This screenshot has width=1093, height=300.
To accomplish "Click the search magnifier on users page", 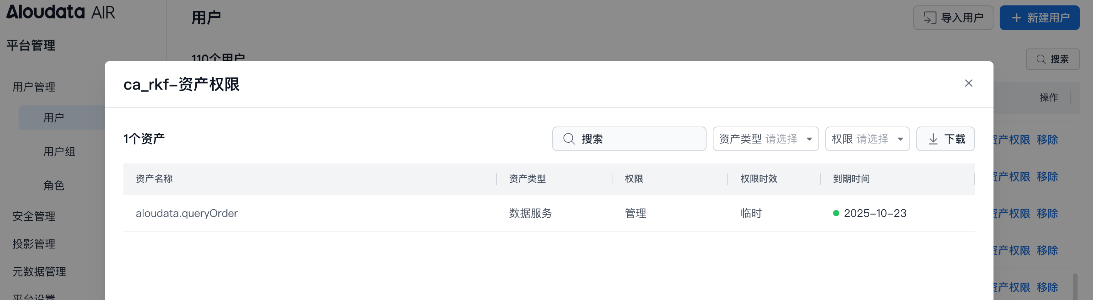I will 1041,59.
